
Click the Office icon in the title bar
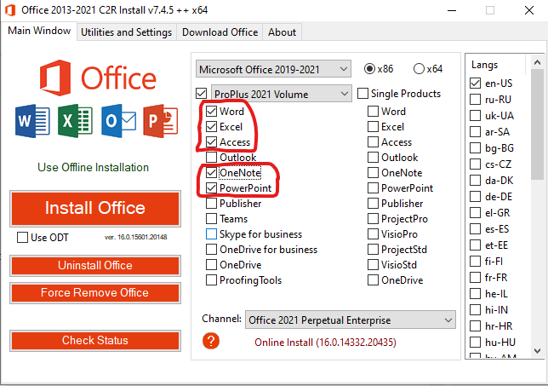point(10,9)
